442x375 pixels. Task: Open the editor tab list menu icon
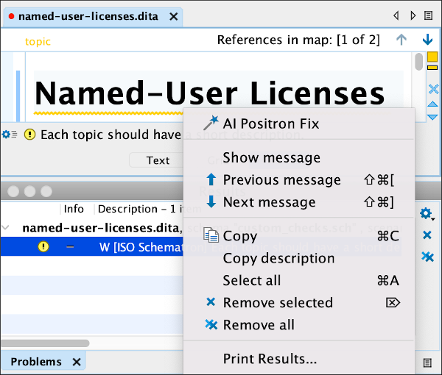(x=428, y=15)
